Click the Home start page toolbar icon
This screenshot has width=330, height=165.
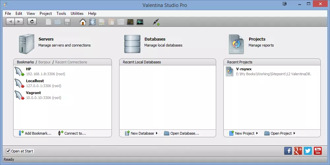(83, 22)
